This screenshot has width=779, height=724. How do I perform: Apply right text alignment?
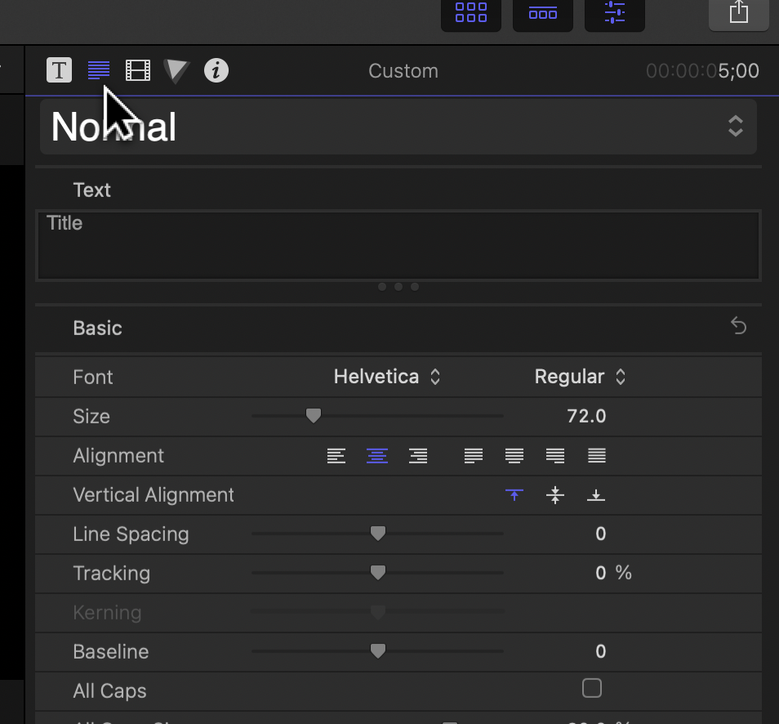coord(418,456)
